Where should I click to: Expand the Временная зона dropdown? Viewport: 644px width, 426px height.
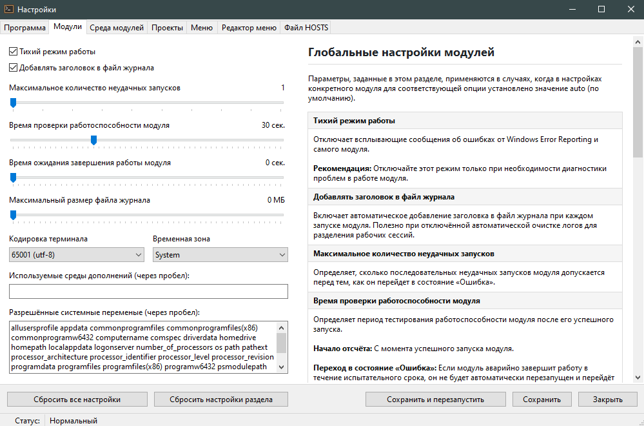[x=220, y=255]
